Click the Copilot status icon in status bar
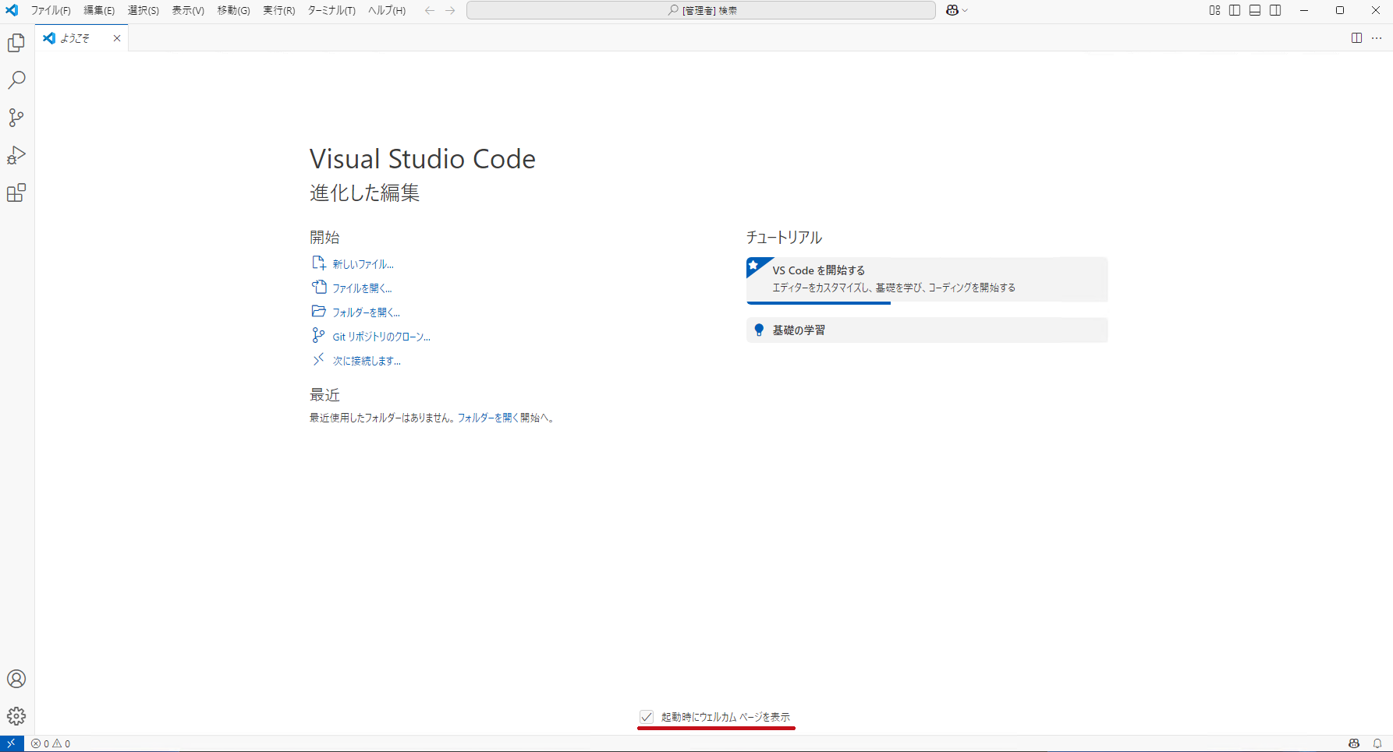Image resolution: width=1393 pixels, height=752 pixels. click(1354, 743)
